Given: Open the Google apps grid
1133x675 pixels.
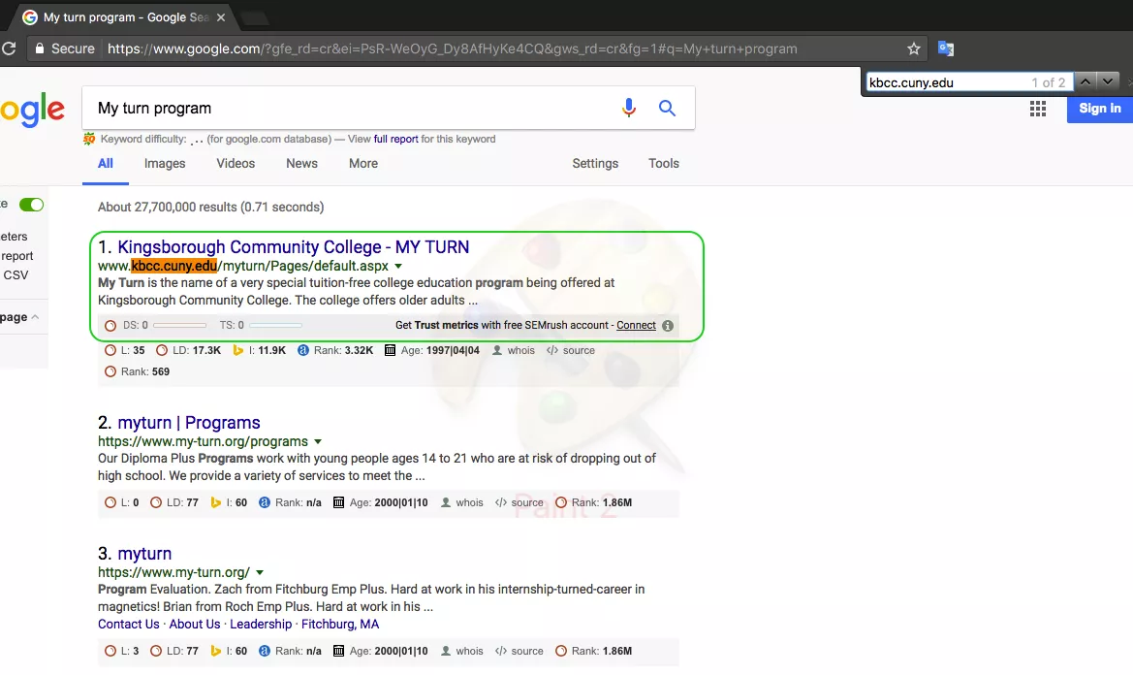Looking at the screenshot, I should click(x=1038, y=109).
